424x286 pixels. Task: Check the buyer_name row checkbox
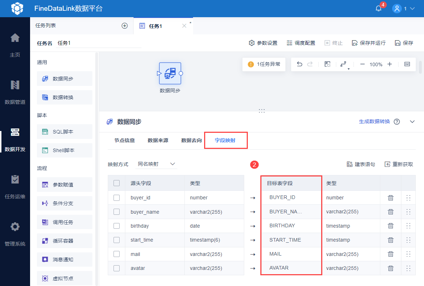coord(116,212)
